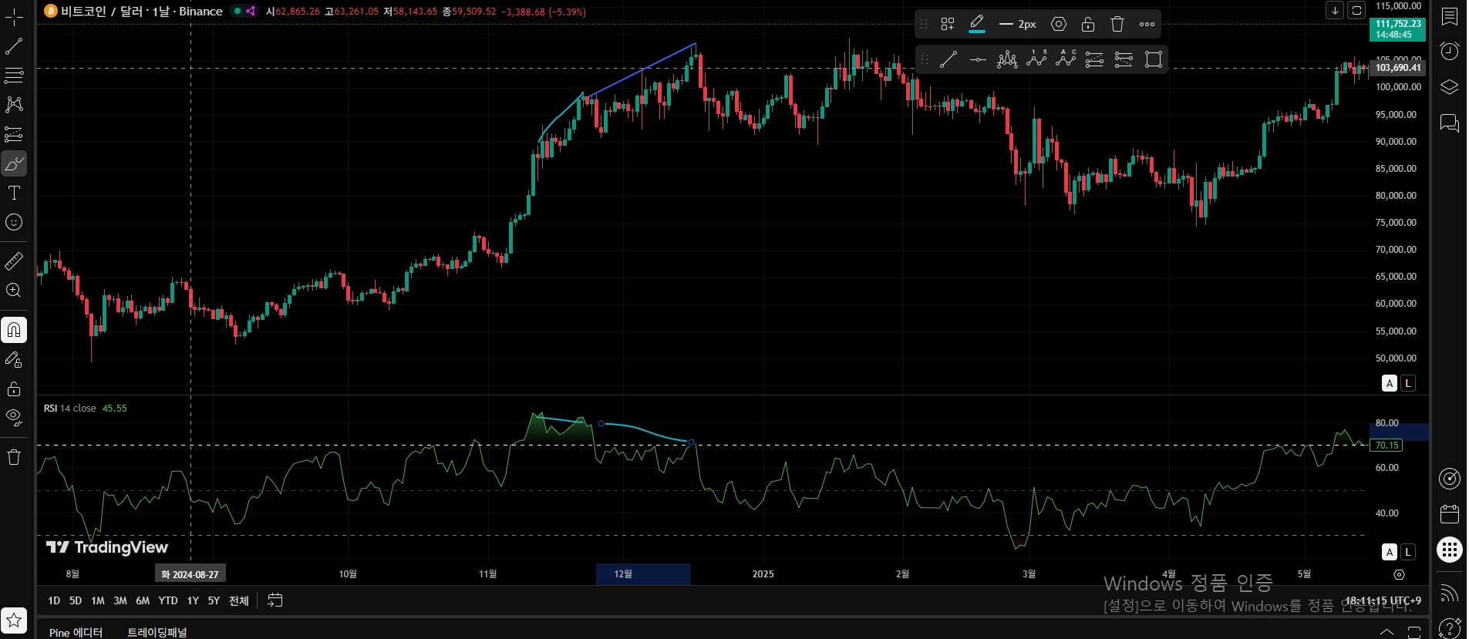
Task: Set chart range to 1Y
Action: [193, 600]
